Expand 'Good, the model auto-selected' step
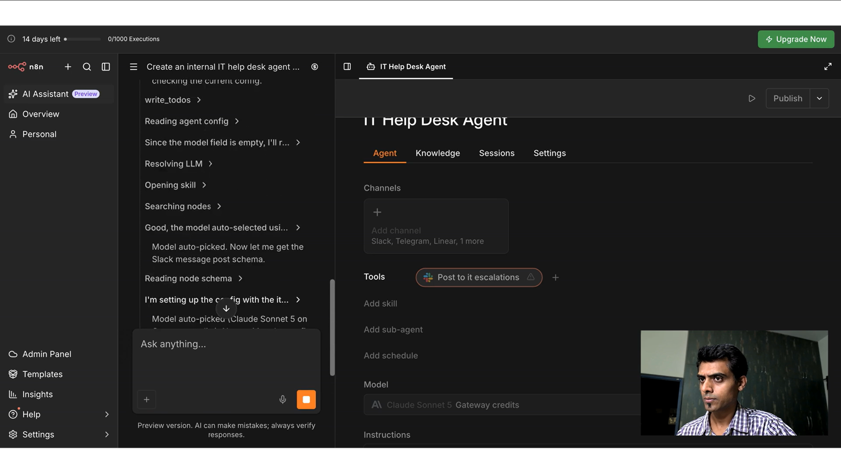Screen dimensions: 841x466 point(223,228)
